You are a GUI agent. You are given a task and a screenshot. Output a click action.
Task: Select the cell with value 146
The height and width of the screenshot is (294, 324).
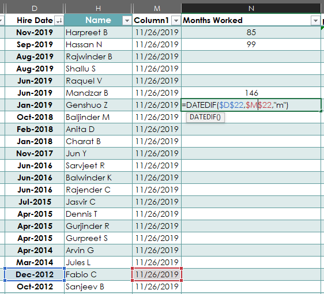click(251, 93)
